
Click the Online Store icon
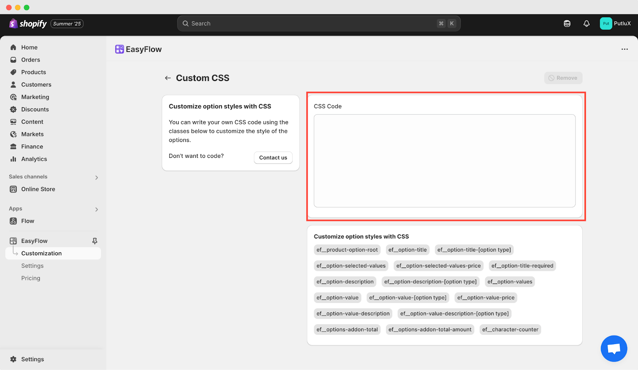(x=13, y=189)
